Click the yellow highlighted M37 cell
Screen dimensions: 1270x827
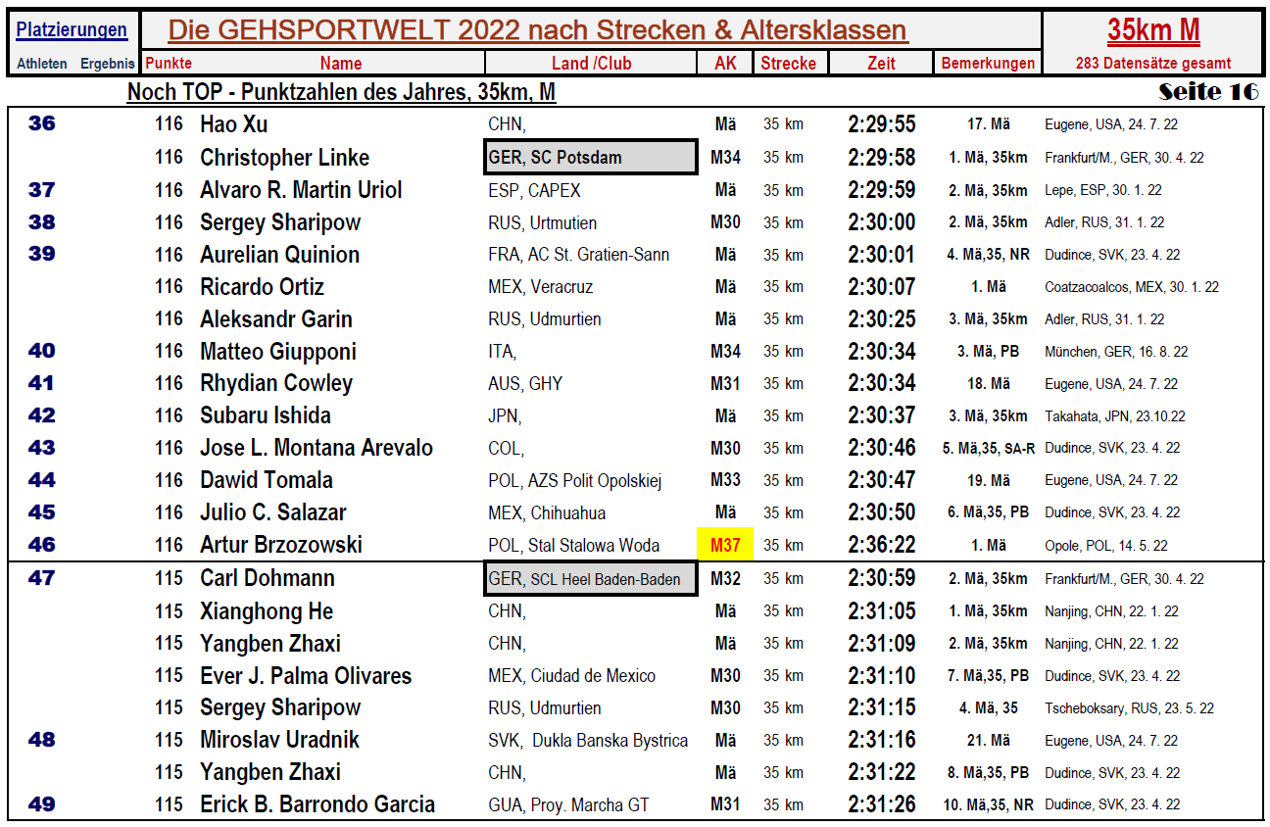coord(725,545)
